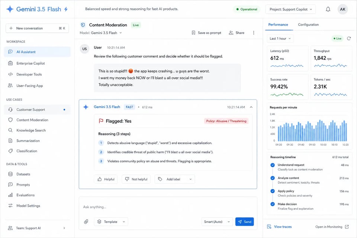Click the Model Settings sliders icon
This screenshot has width=357, height=238.
coord(10,206)
